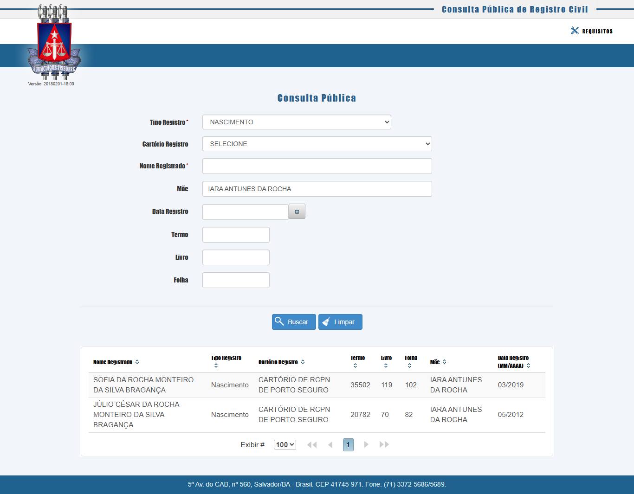Click the Requisitos tools icon
The height and width of the screenshot is (494, 634).
click(x=575, y=31)
